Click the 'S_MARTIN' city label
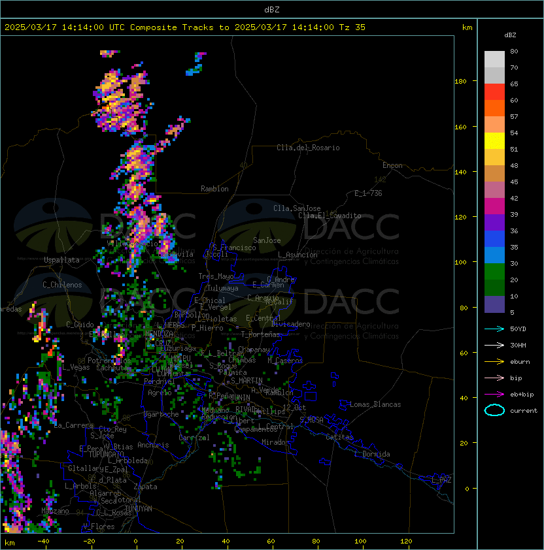544x550 pixels. pos(246,381)
